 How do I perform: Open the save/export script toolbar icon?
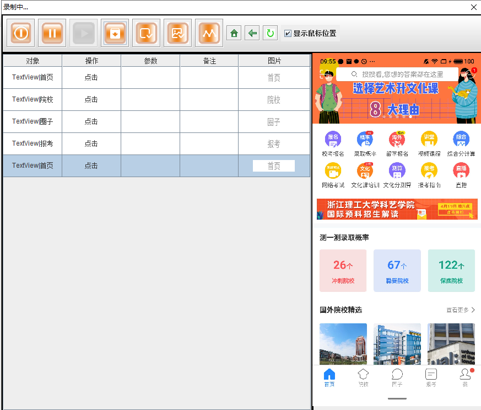(115, 33)
